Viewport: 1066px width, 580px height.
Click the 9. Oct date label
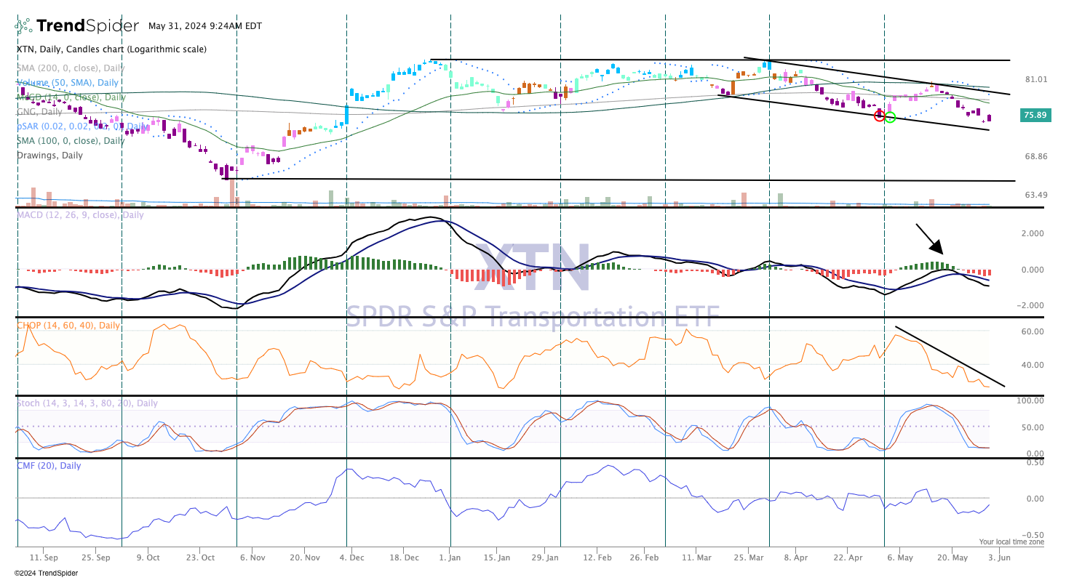[x=148, y=557]
